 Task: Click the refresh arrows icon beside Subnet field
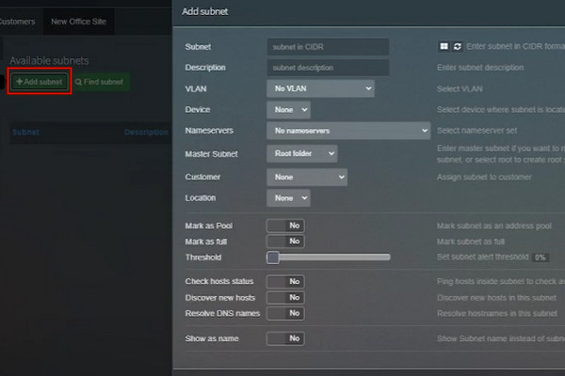pos(458,47)
